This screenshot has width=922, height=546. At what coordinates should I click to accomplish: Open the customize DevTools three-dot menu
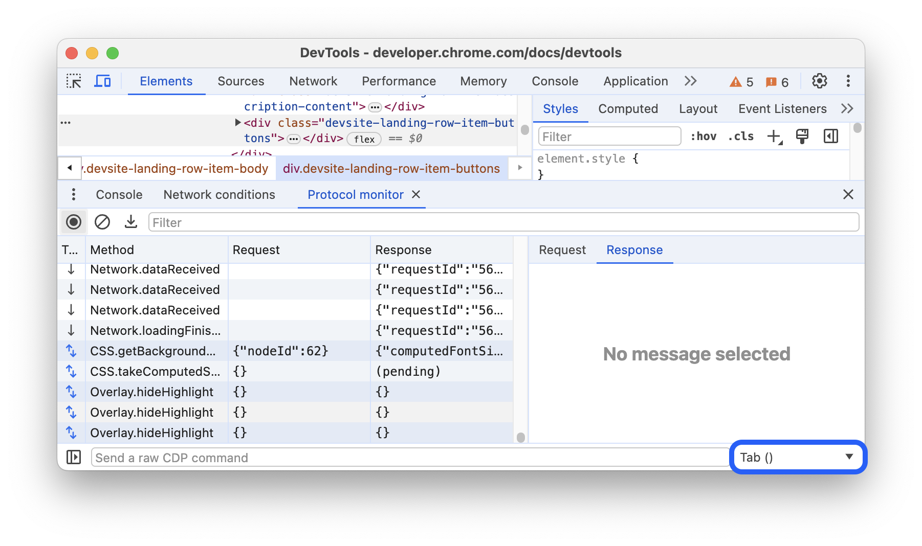[848, 81]
